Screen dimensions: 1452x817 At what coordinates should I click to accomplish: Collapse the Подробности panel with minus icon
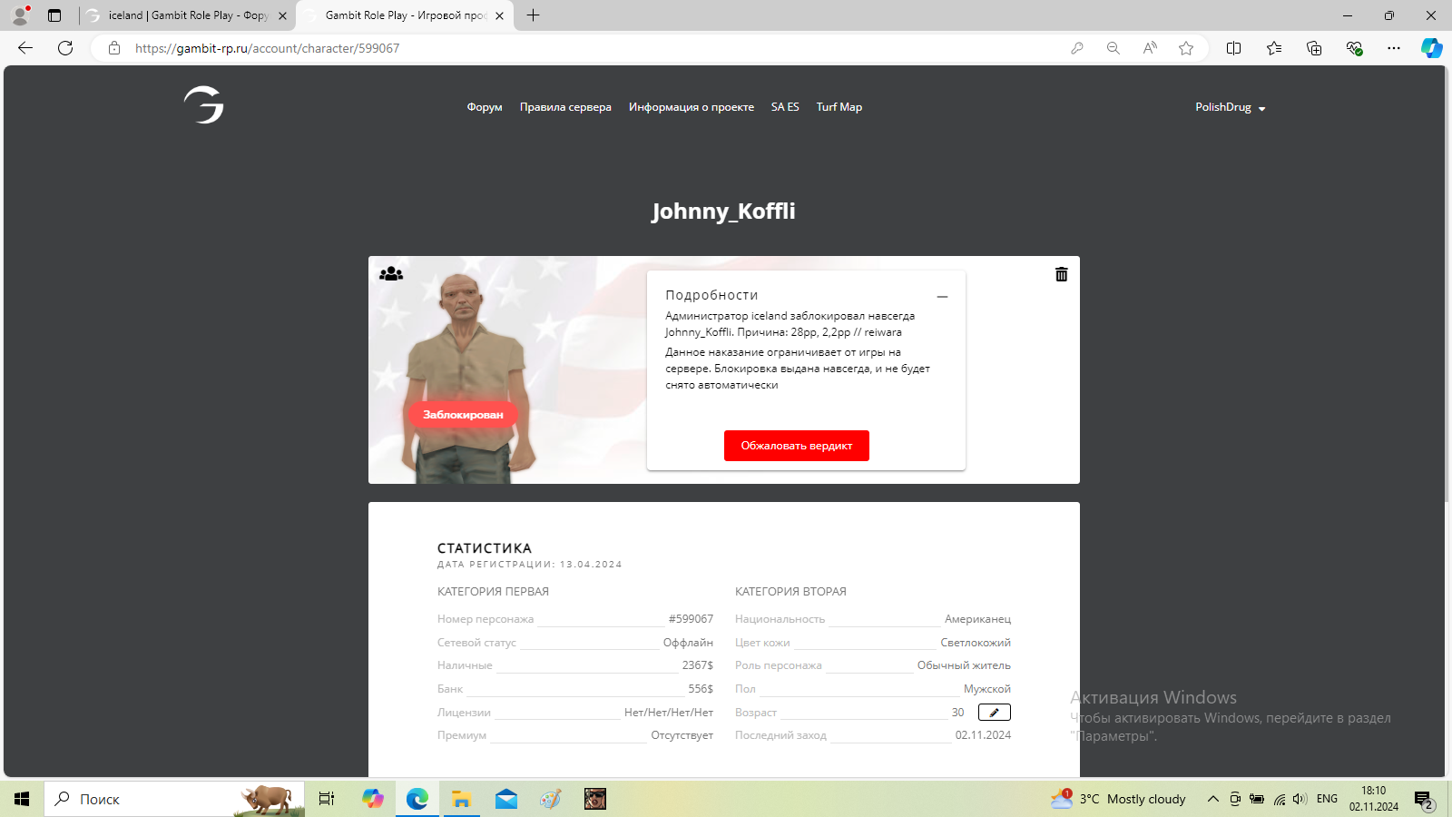(x=942, y=297)
